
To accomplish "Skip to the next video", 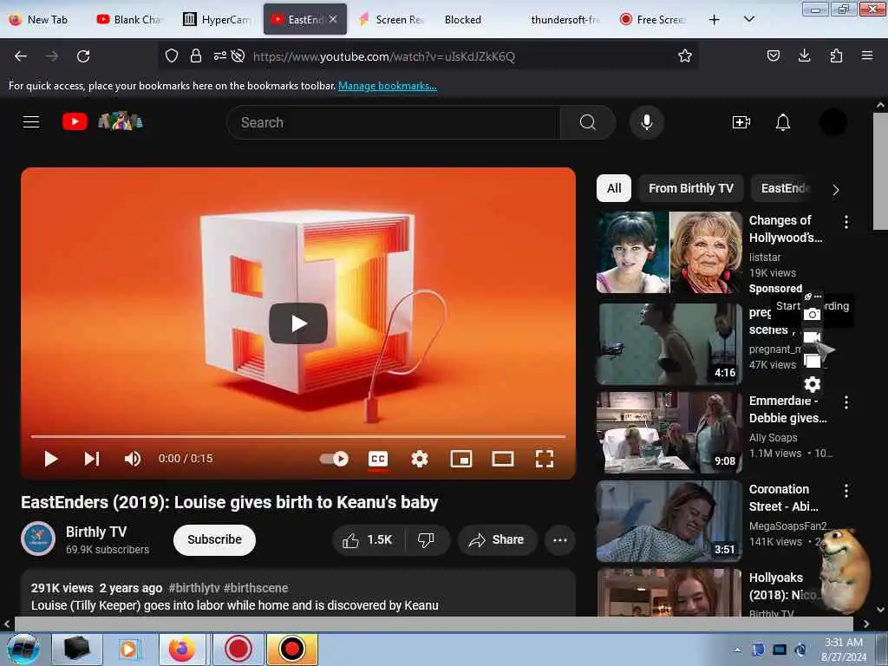I will [x=92, y=459].
